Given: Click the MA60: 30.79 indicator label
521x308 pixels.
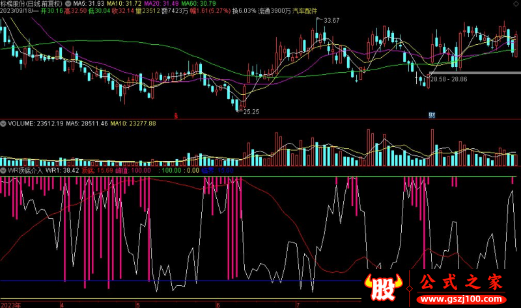Looking at the screenshot, I should tap(199, 4).
